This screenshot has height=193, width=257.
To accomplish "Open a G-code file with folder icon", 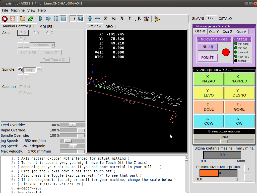I will click(x=22, y=19).
